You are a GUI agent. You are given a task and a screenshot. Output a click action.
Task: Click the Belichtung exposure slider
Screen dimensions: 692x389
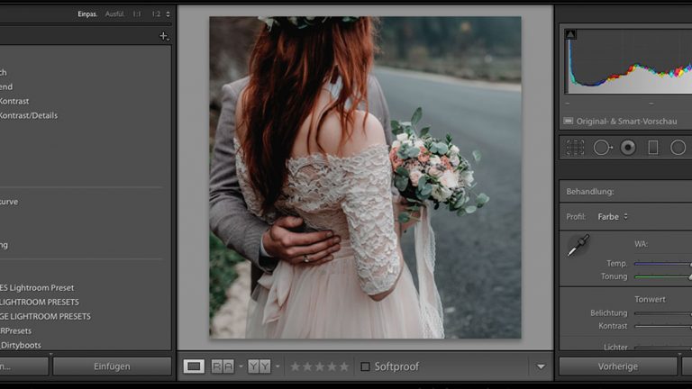(x=662, y=313)
